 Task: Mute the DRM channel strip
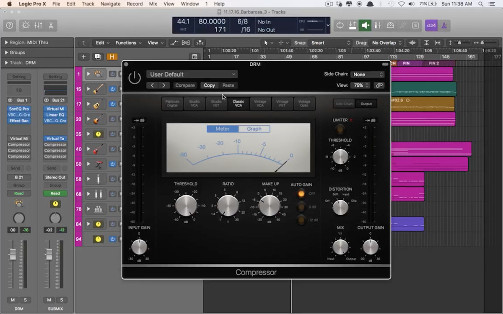pyautogui.click(x=13, y=300)
